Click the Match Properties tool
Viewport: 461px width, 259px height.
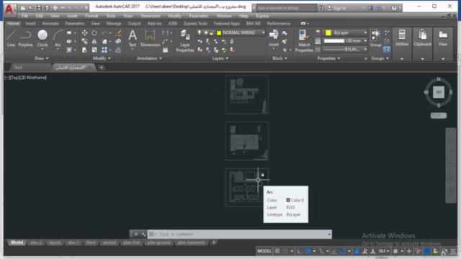coord(304,41)
